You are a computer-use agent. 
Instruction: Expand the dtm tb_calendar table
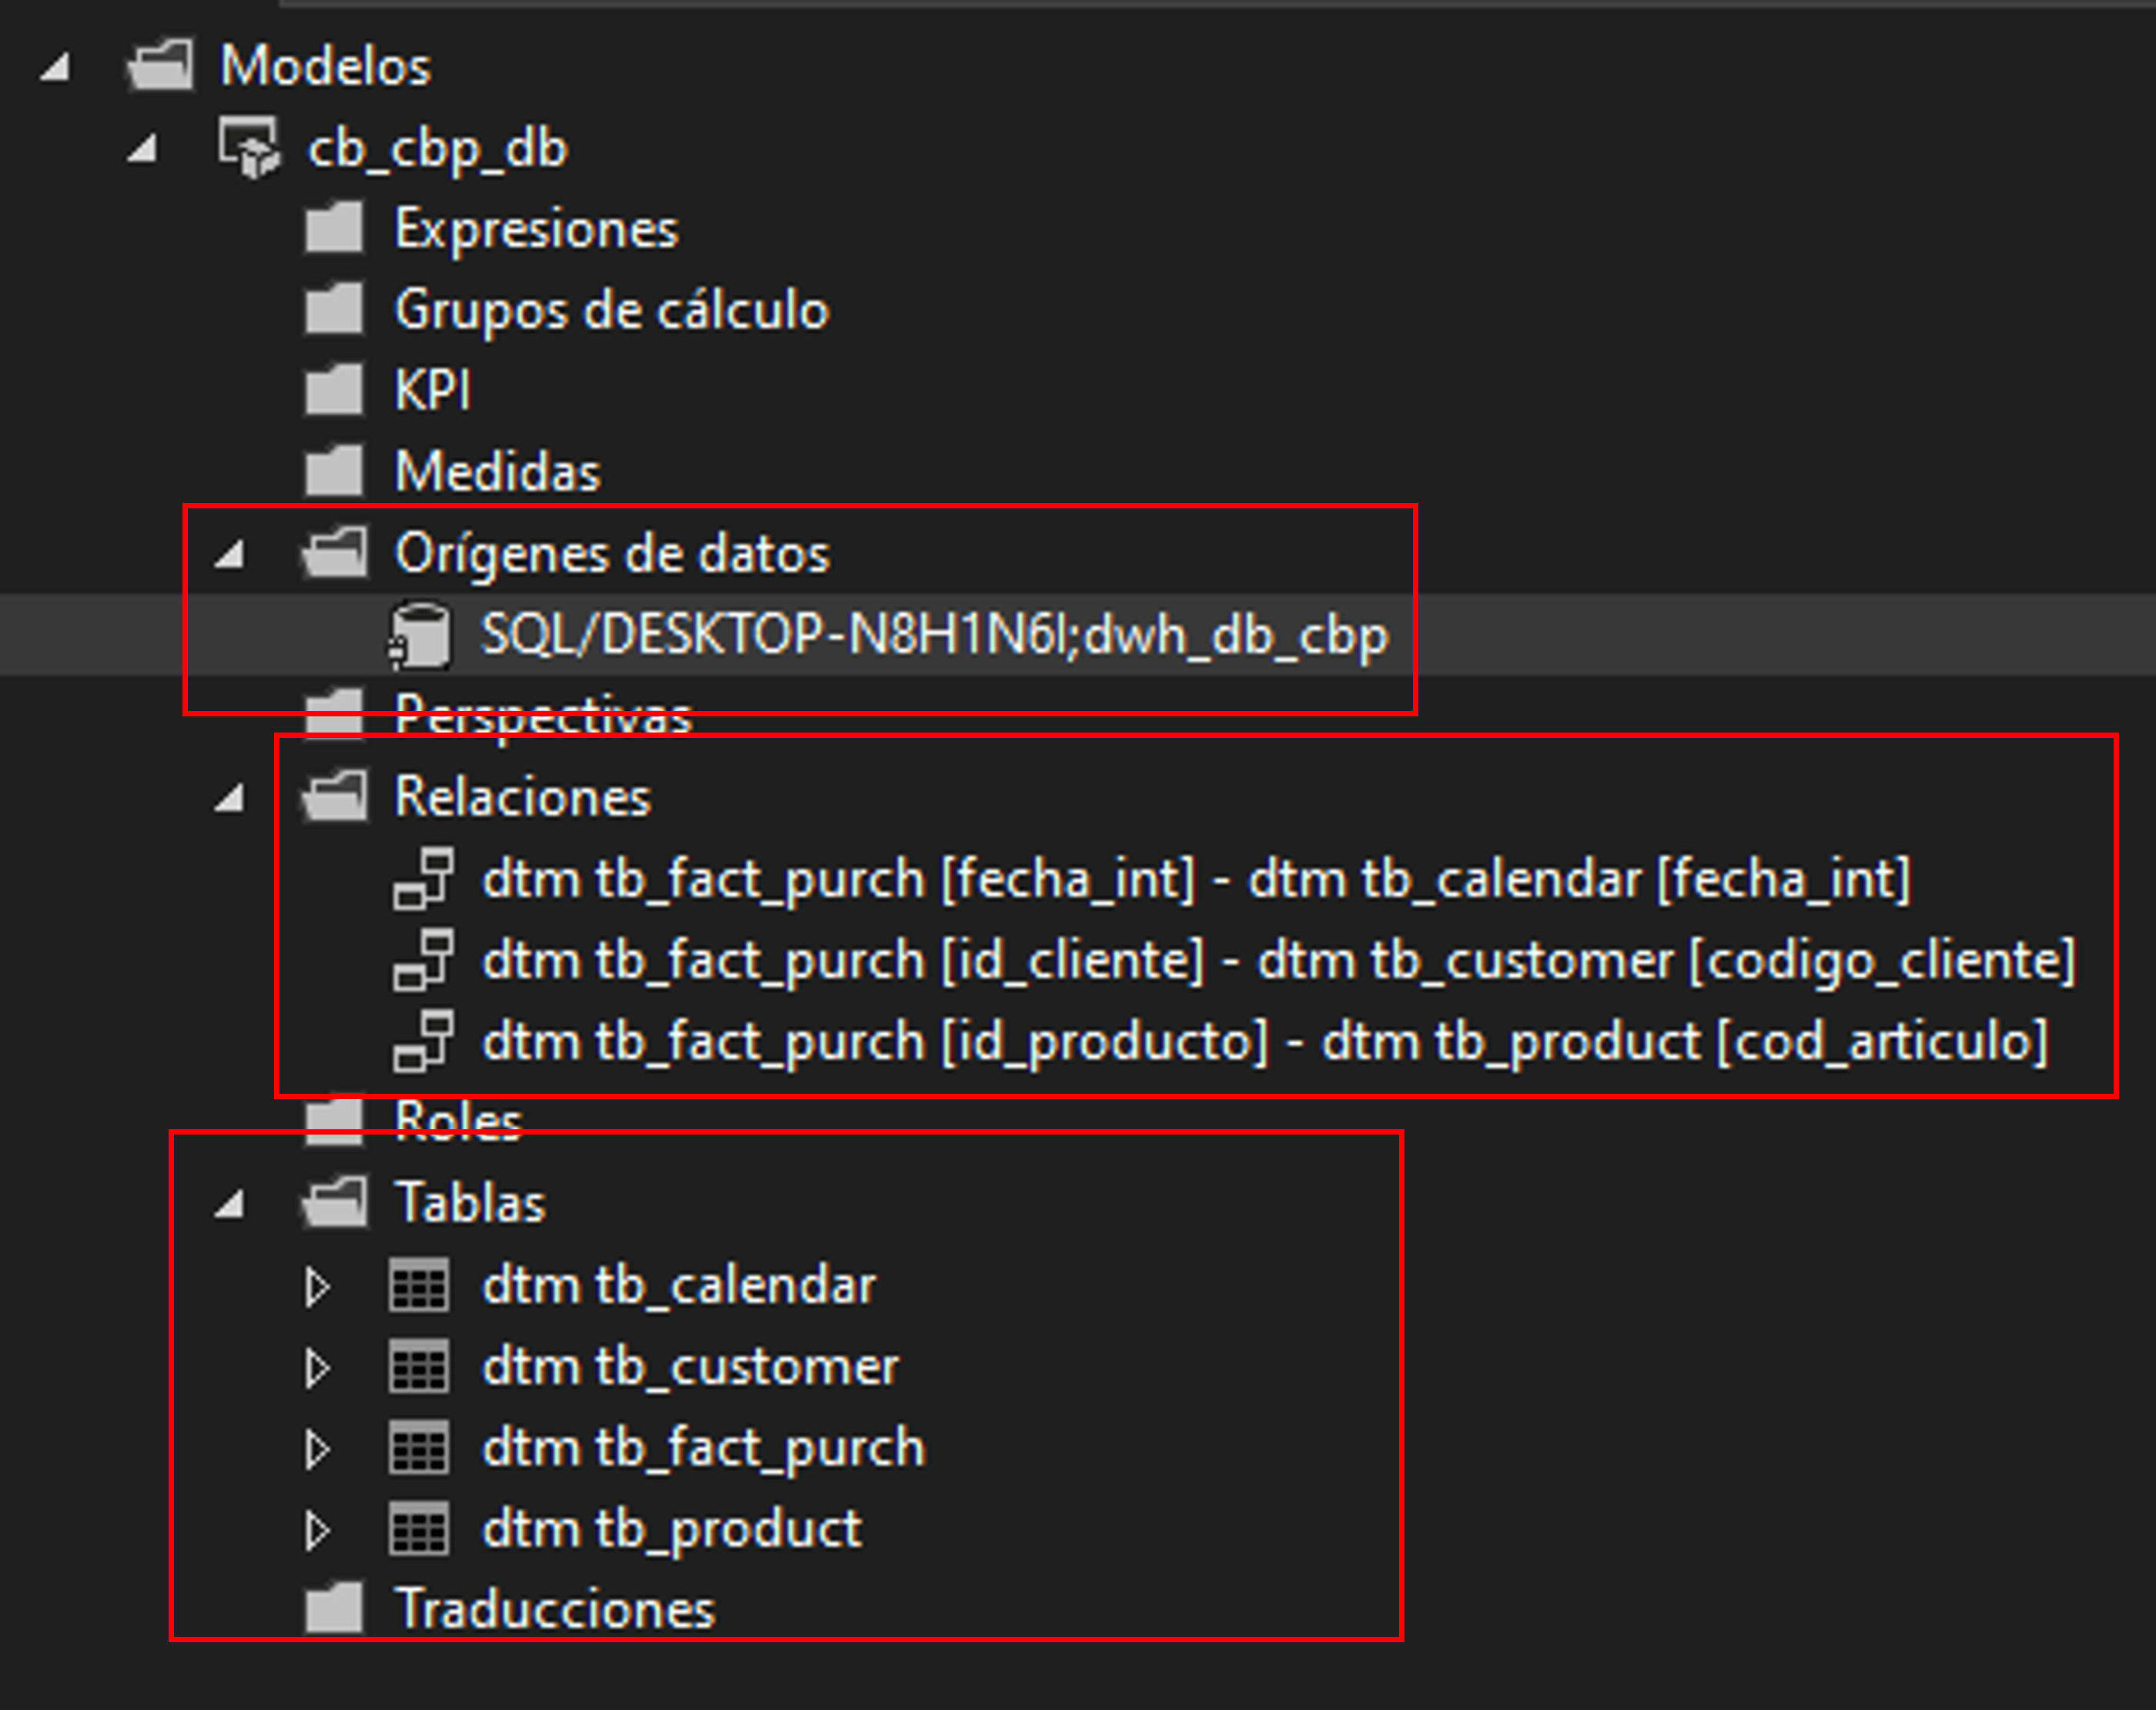click(318, 1287)
